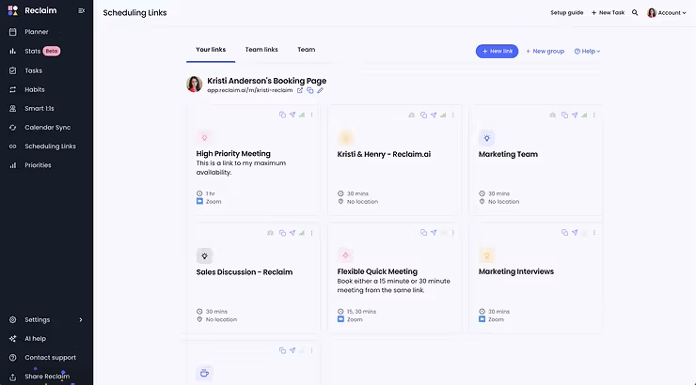Image resolution: width=696 pixels, height=385 pixels.
Task: Send the Kristi & Henry link
Action: coord(434,115)
